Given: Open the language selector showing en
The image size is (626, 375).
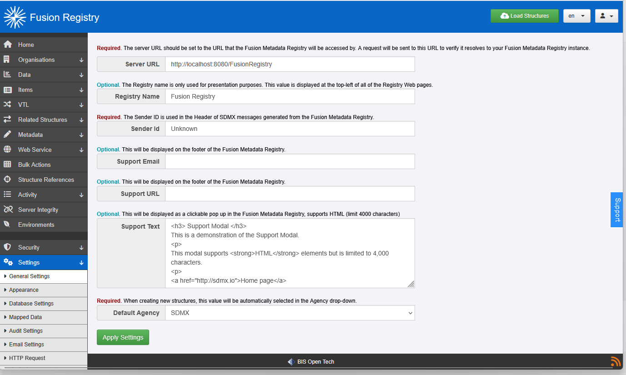Looking at the screenshot, I should [x=576, y=15].
